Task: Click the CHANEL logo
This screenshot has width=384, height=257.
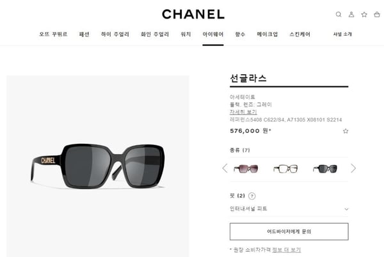Action: pyautogui.click(x=193, y=15)
